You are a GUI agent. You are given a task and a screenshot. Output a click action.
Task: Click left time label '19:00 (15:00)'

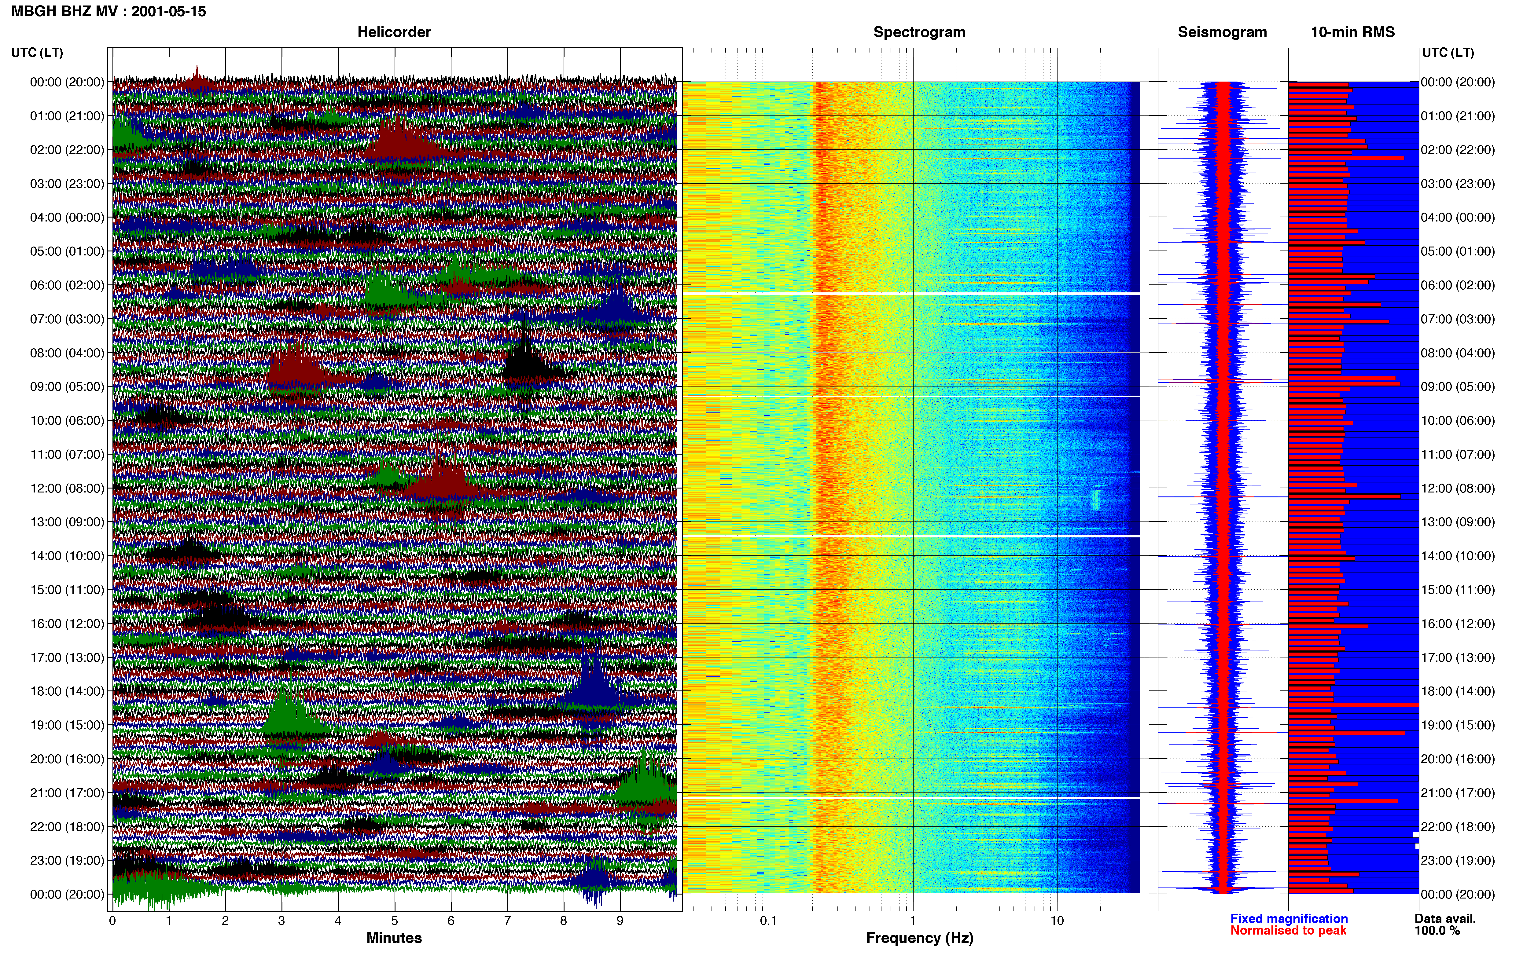(67, 725)
